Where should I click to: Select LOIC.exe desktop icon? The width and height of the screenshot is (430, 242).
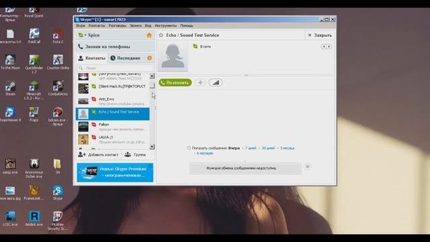click(x=11, y=218)
